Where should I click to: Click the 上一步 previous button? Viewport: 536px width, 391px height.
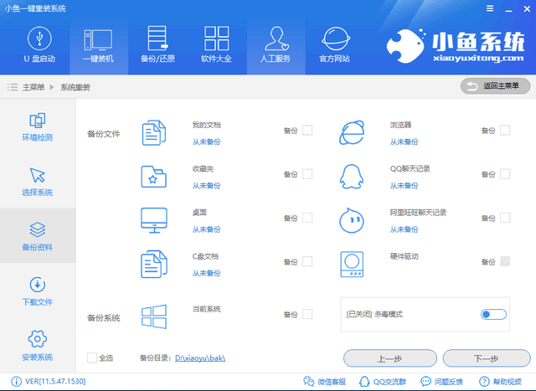pyautogui.click(x=389, y=358)
